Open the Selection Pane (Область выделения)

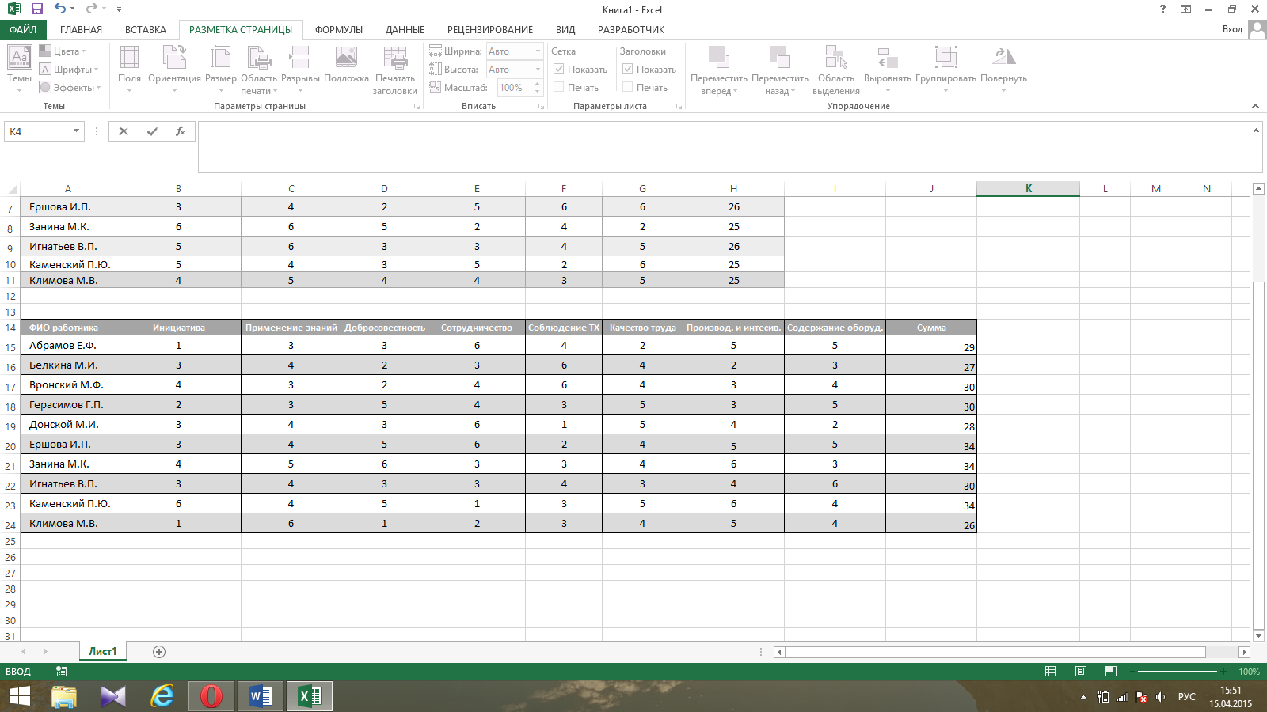(x=836, y=70)
